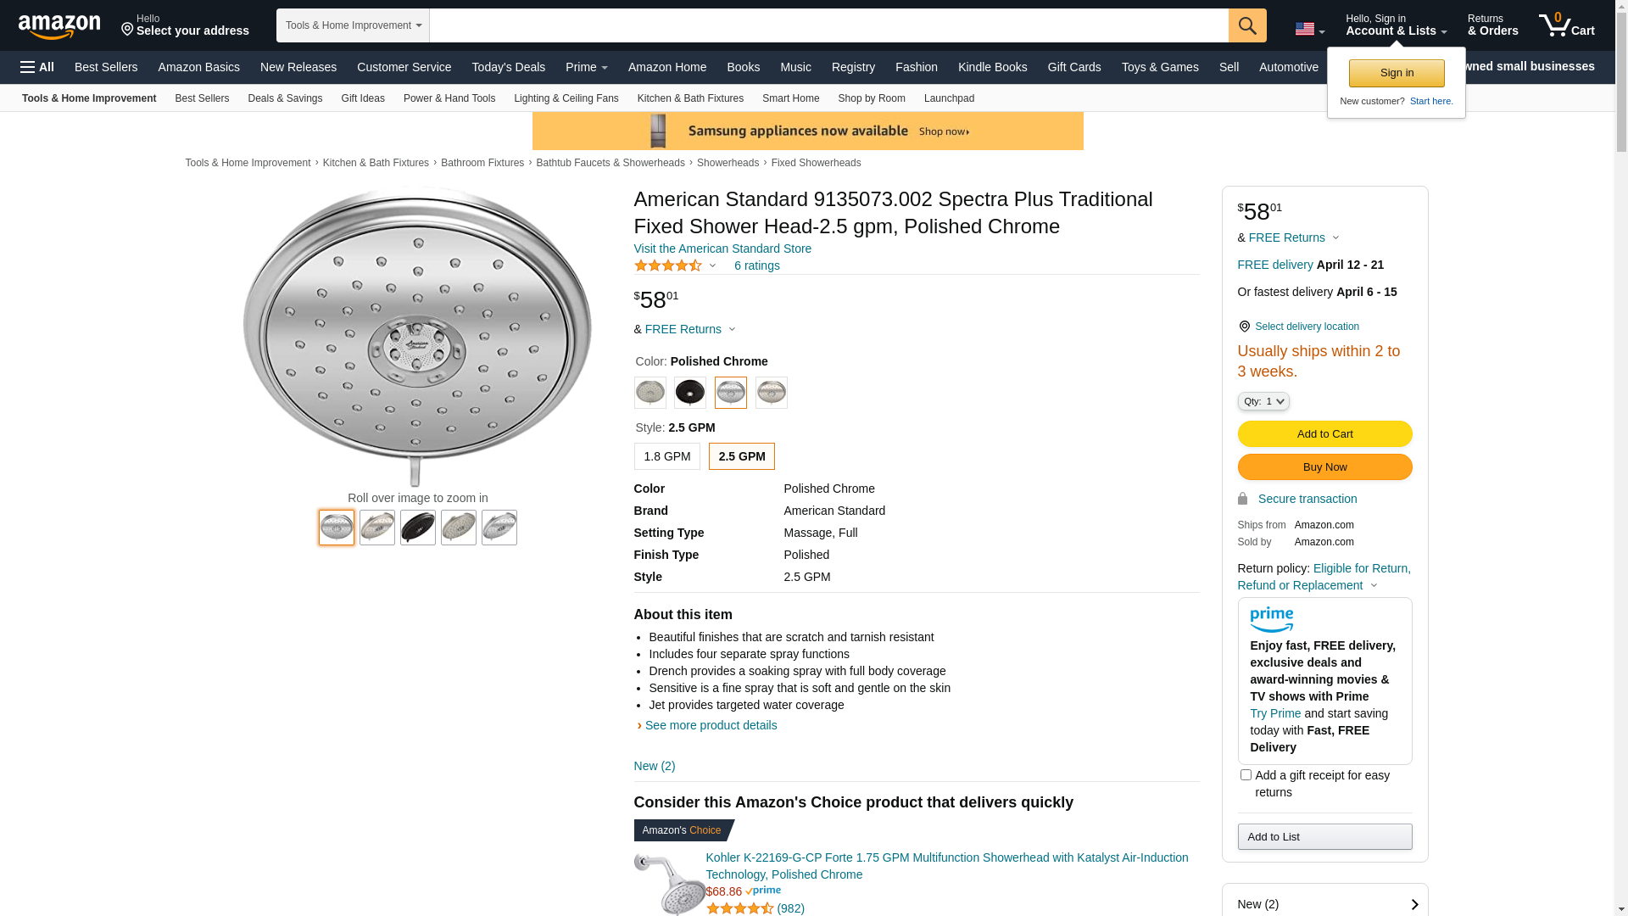The width and height of the screenshot is (1628, 916).
Task: Click the Add to Cart button
Action: pyautogui.click(x=1324, y=434)
